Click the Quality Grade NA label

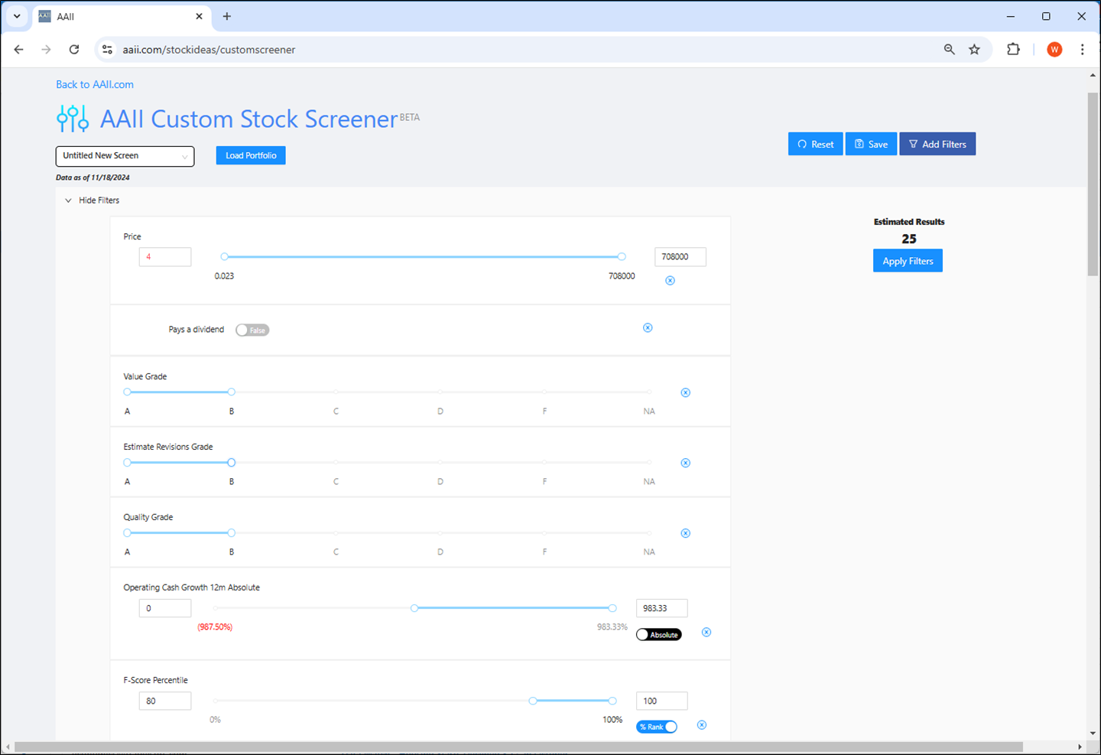649,552
